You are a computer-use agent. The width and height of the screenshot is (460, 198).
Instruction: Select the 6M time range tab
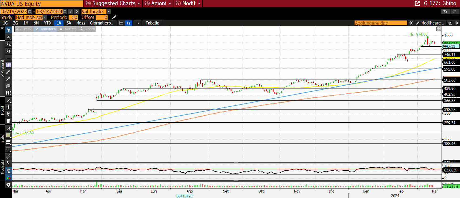coord(36,23)
